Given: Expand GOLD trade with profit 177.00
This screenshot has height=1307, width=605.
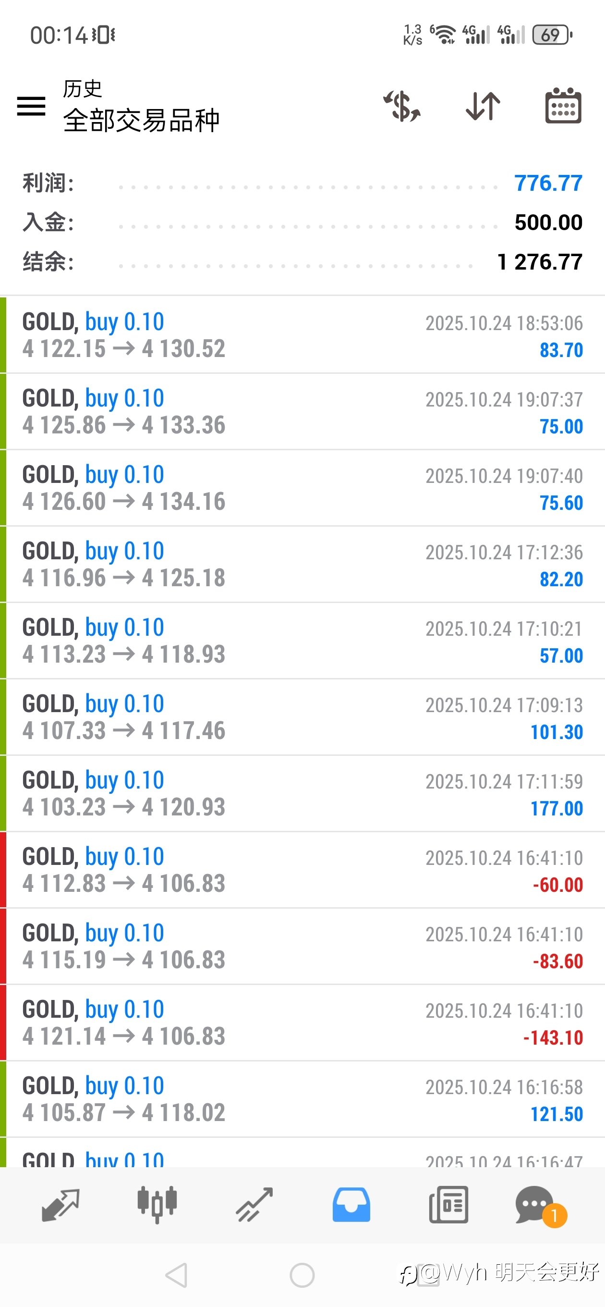Looking at the screenshot, I should [302, 793].
